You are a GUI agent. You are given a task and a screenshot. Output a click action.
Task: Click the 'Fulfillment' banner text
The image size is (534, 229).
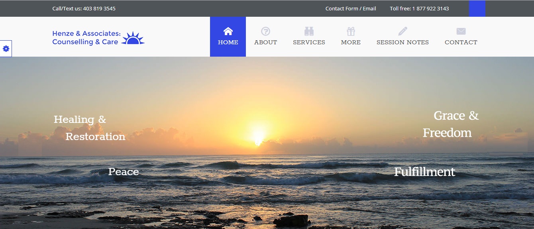pyautogui.click(x=424, y=172)
